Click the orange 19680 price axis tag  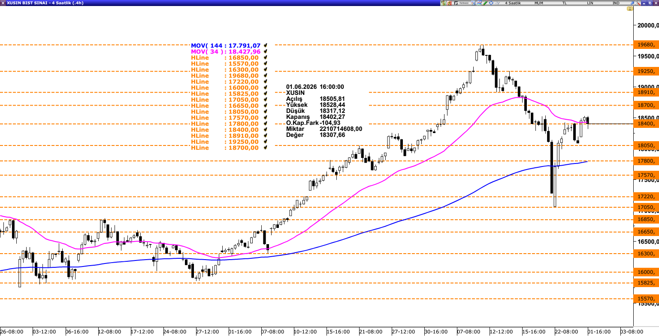click(x=646, y=45)
